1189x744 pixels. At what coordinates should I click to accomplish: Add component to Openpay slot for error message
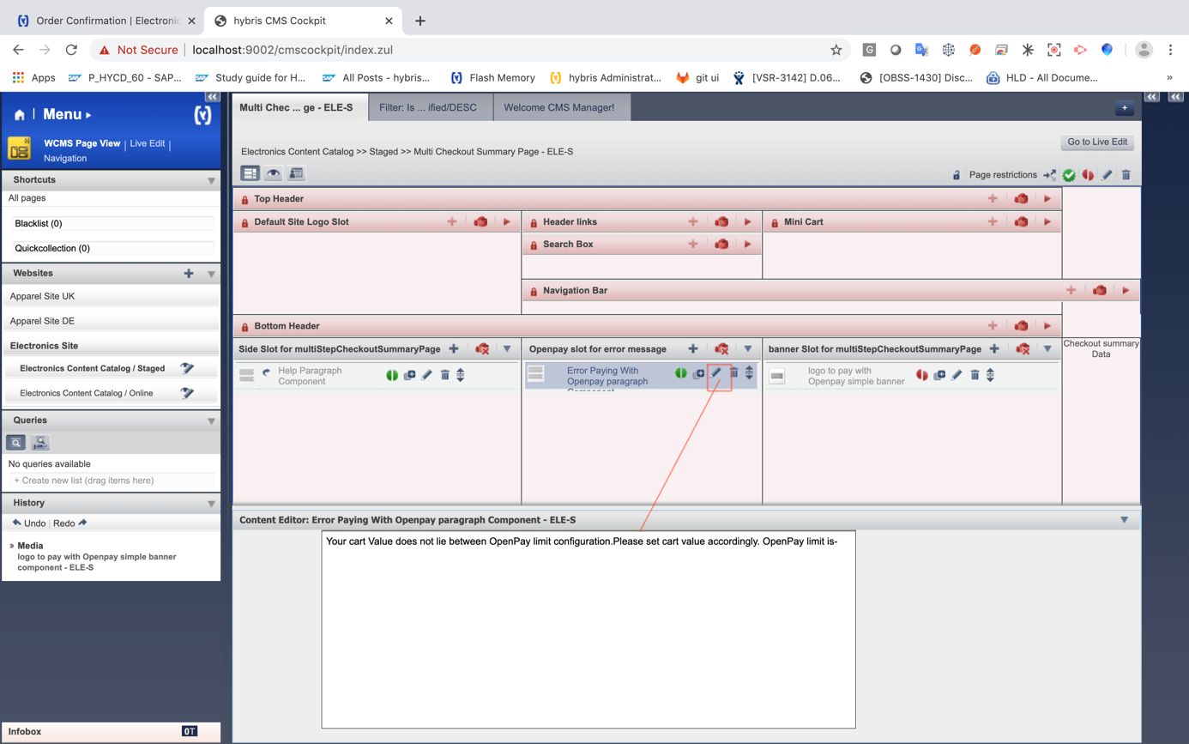point(692,349)
